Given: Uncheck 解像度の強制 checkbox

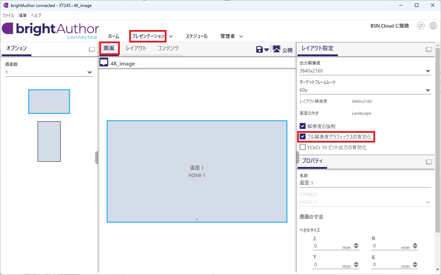Looking at the screenshot, I should (x=303, y=126).
